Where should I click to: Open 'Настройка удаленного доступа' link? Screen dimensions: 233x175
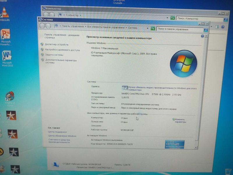coord(62,50)
